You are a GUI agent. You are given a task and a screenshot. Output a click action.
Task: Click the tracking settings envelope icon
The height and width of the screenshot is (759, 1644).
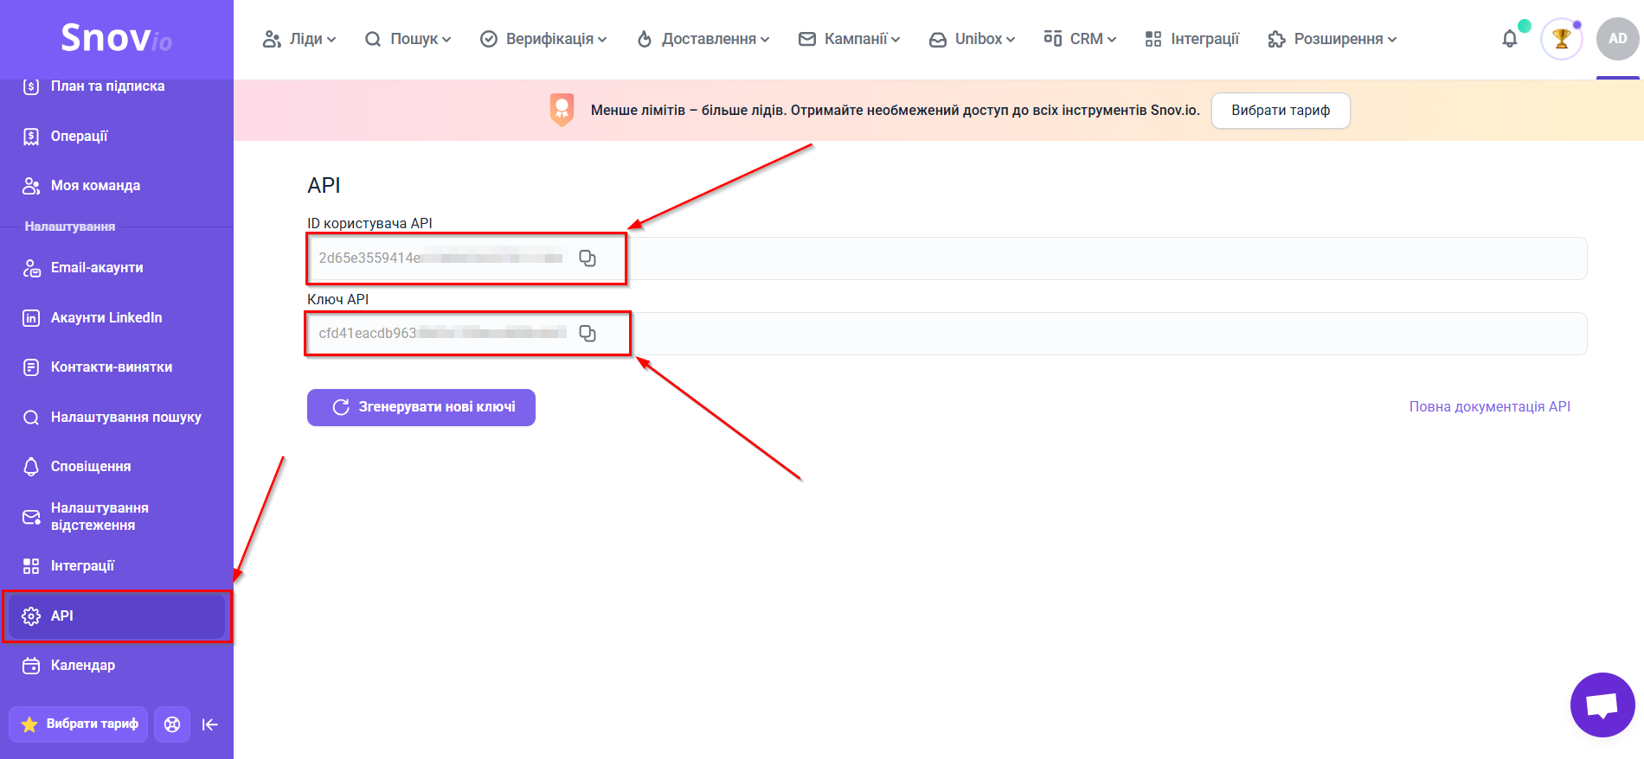pos(31,517)
